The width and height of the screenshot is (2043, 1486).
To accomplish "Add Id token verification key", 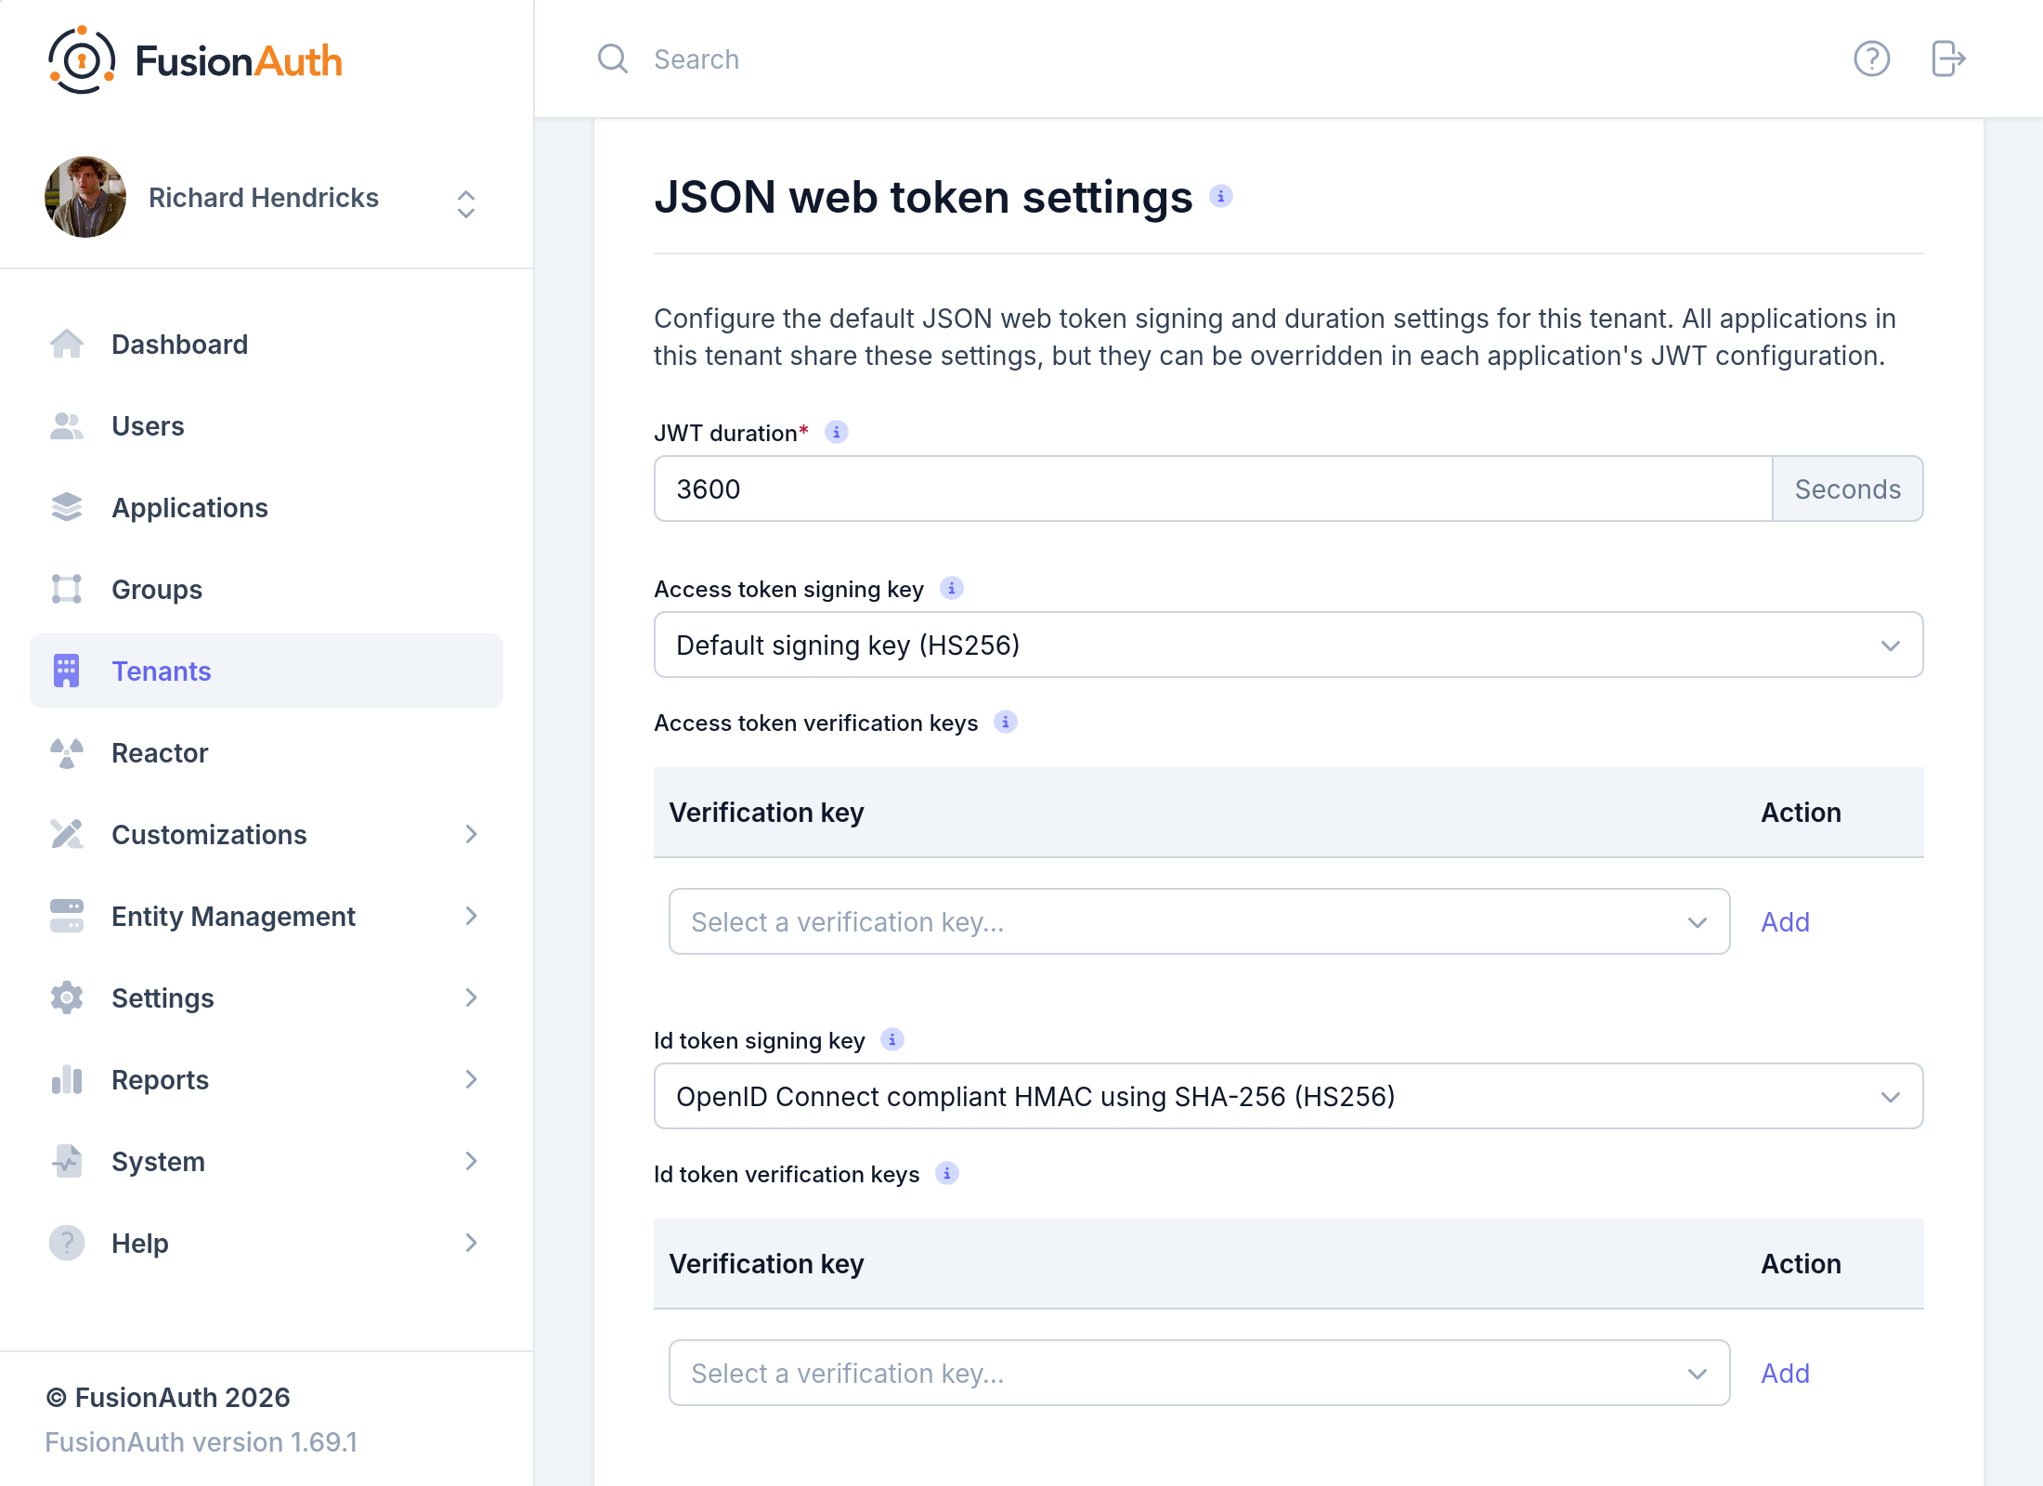I will coord(1785,1373).
